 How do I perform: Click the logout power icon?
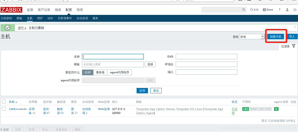pos(295,10)
